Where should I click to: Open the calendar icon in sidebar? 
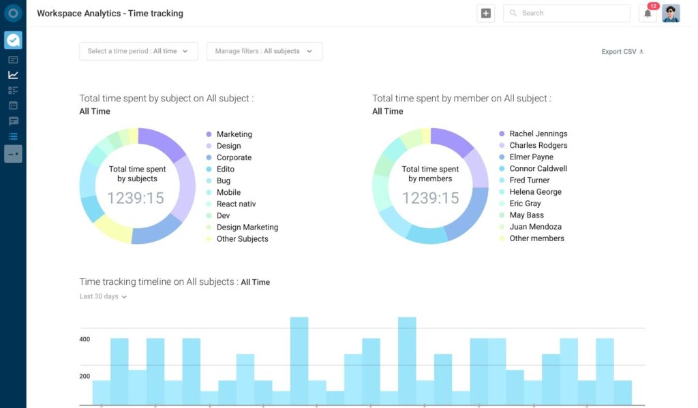pos(13,106)
